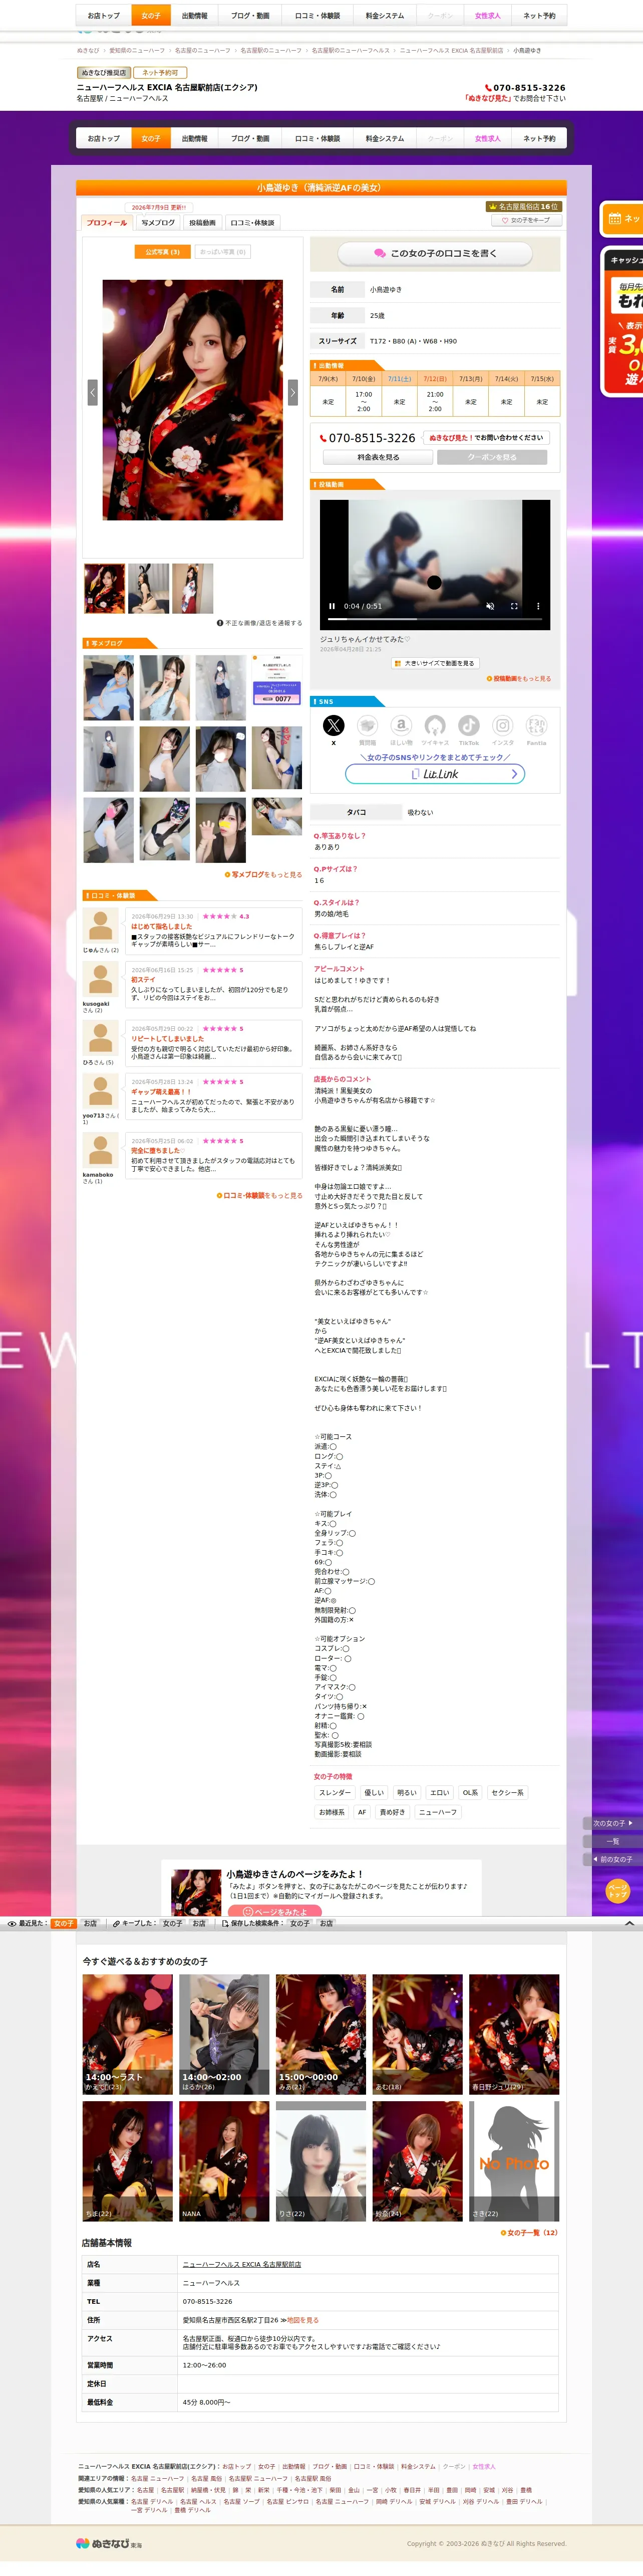This screenshot has height=2576, width=643.
Task: Jump back up with the ページトップ button
Action: pos(618,1890)
